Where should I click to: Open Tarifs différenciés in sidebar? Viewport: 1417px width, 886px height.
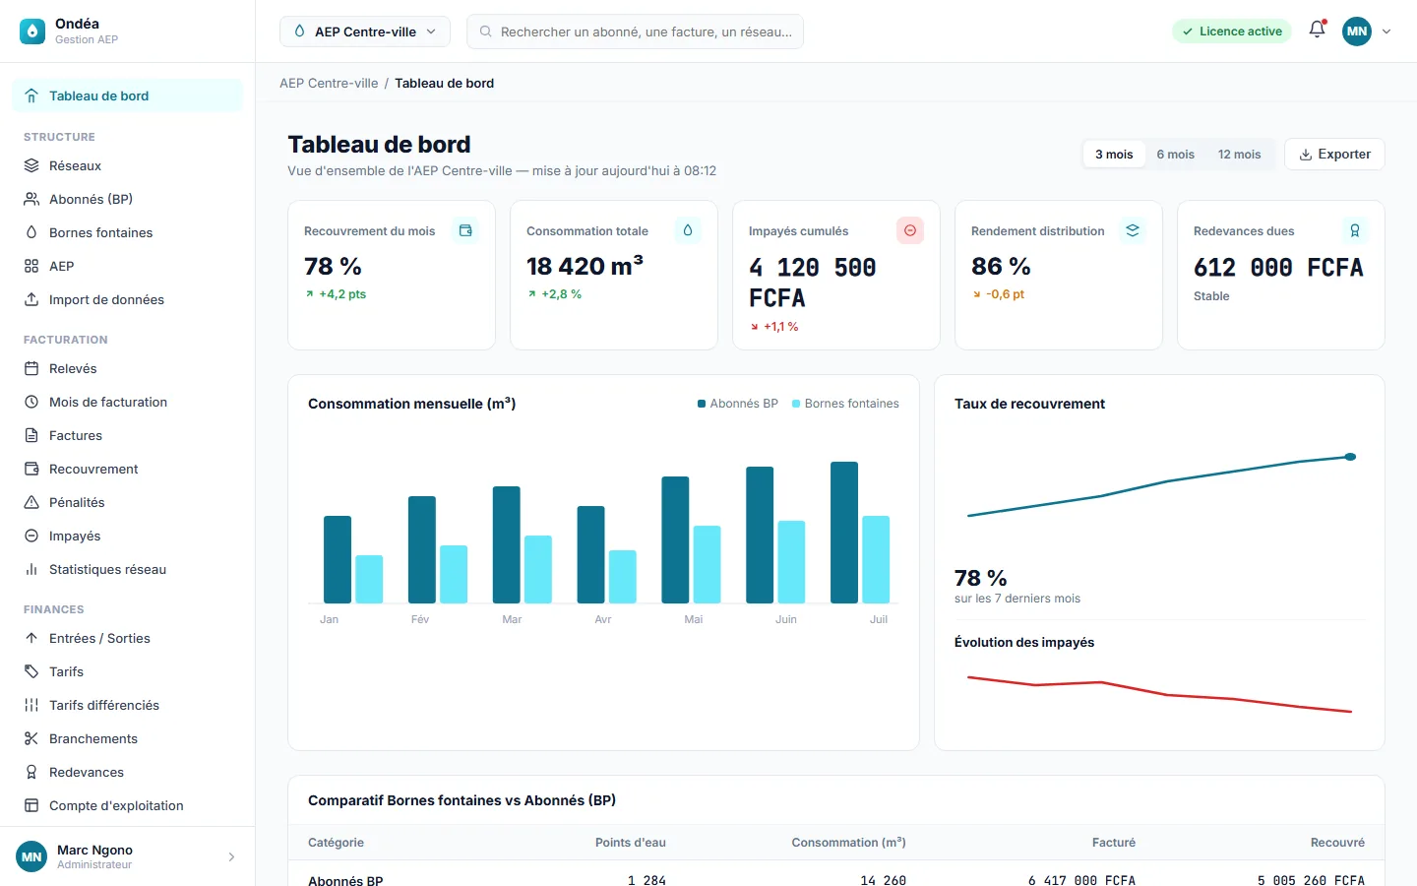click(x=127, y=705)
